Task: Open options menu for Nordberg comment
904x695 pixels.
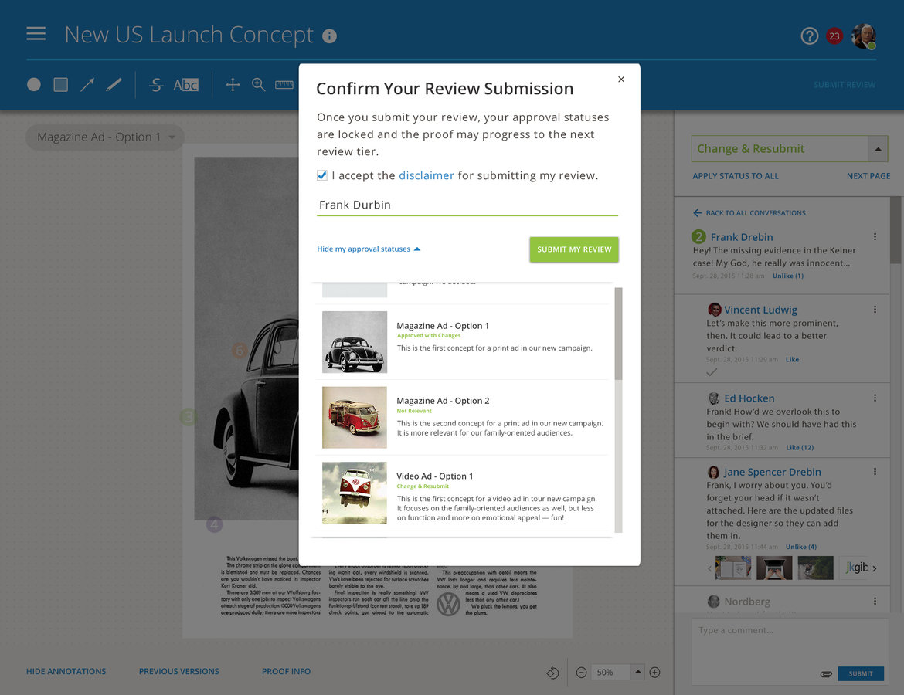Action: pyautogui.click(x=875, y=601)
